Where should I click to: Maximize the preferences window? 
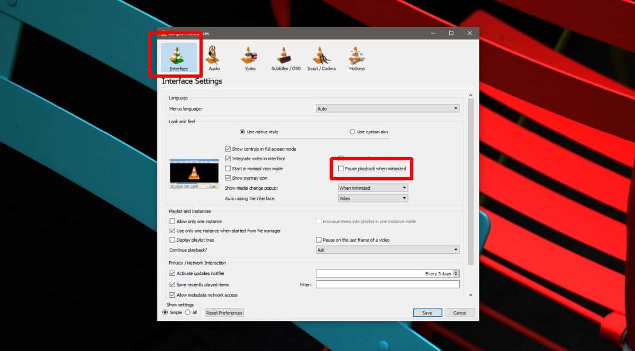[x=451, y=33]
